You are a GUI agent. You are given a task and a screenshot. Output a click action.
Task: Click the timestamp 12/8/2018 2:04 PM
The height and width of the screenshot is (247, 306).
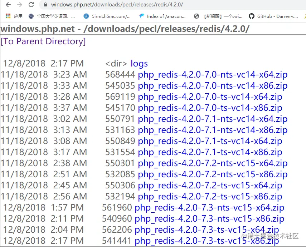coord(43,229)
